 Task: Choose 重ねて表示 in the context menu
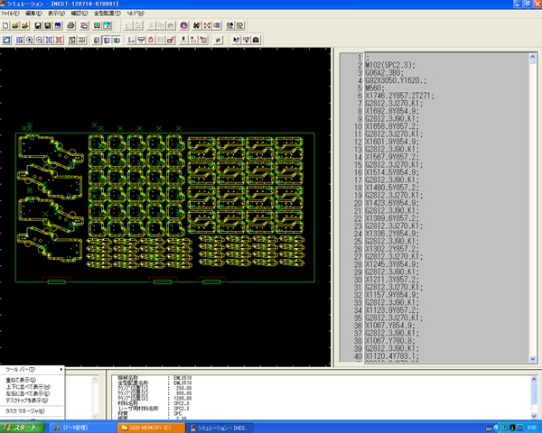point(33,380)
